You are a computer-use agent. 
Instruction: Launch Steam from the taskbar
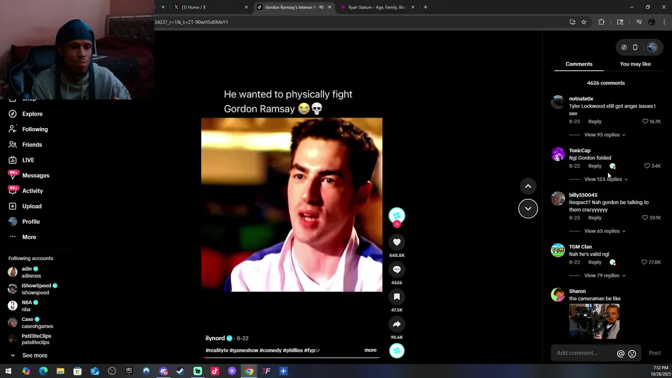click(x=180, y=371)
